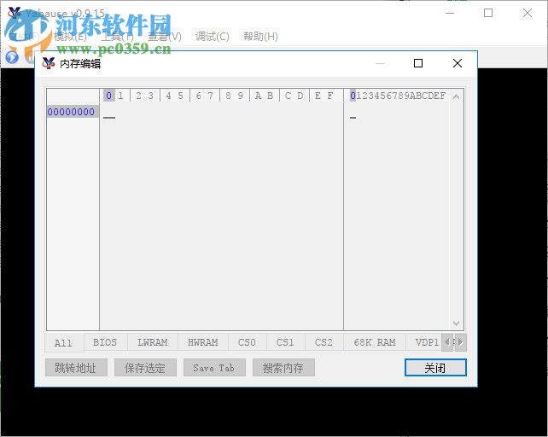Switch to the All memory tab

[64, 343]
